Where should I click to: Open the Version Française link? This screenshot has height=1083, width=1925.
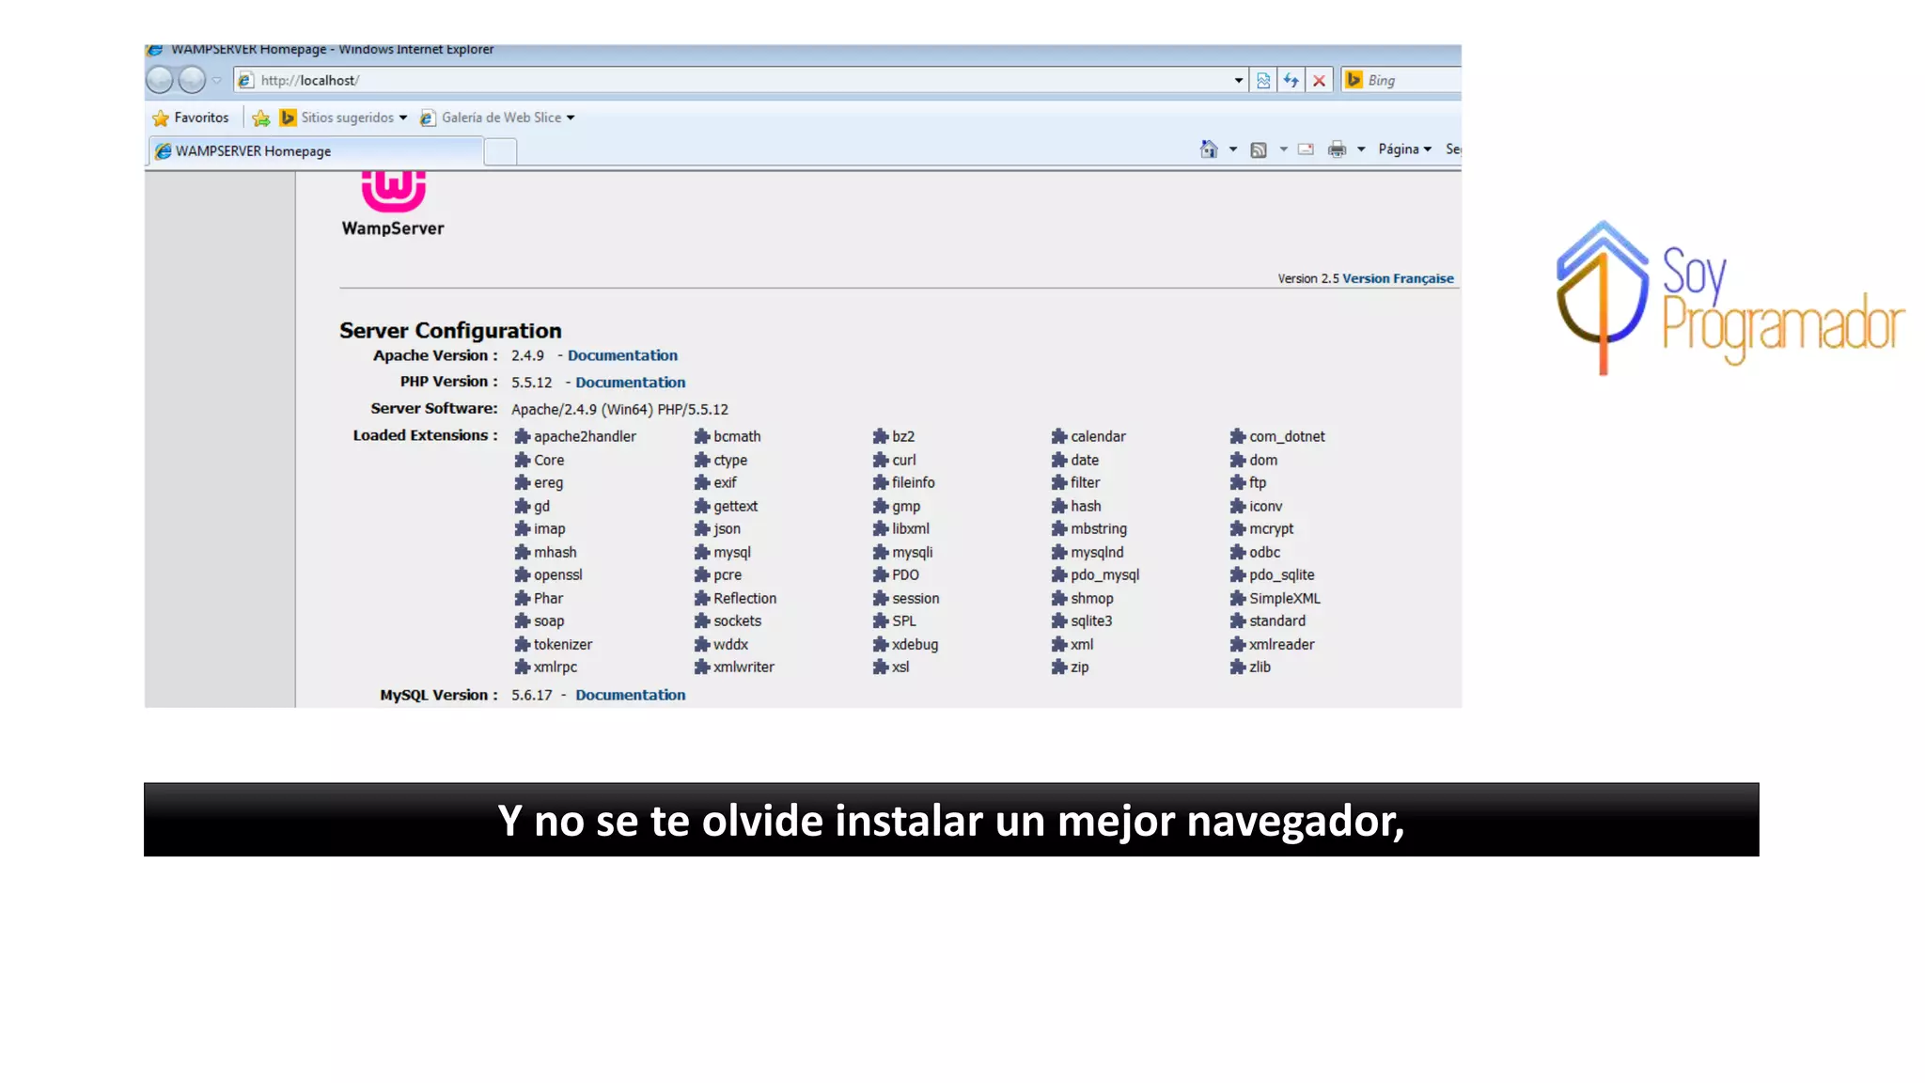point(1398,278)
